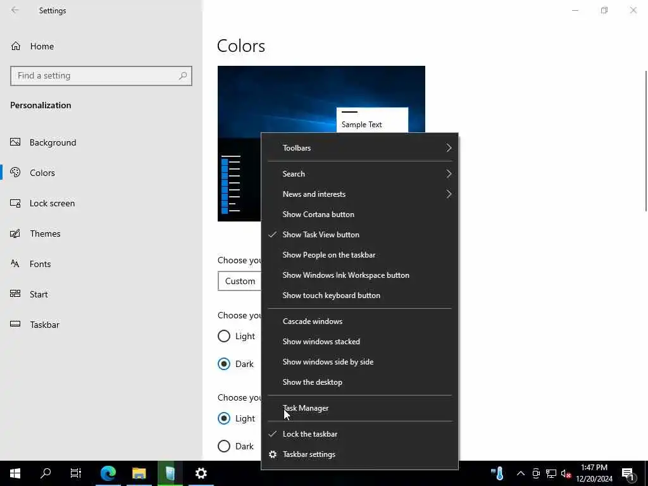The image size is (648, 486).
Task: Show hidden system tray icons
Action: pyautogui.click(x=521, y=473)
